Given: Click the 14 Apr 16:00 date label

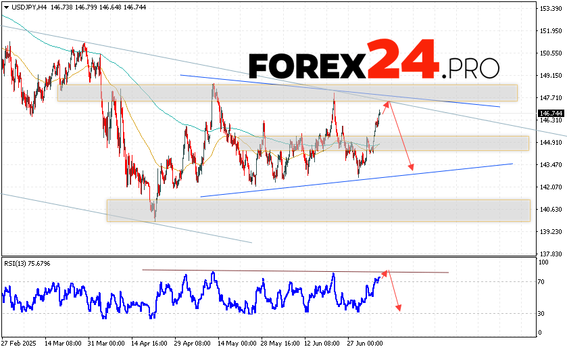Looking at the screenshot, I should [151, 344].
